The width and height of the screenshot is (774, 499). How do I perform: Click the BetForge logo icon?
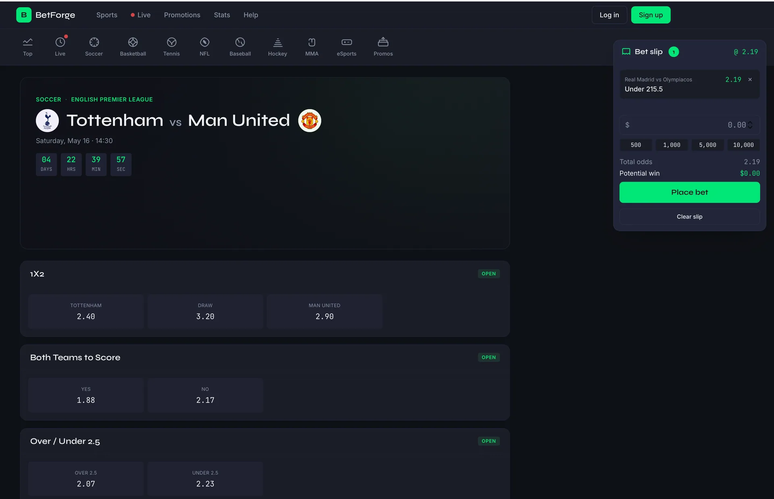click(24, 15)
